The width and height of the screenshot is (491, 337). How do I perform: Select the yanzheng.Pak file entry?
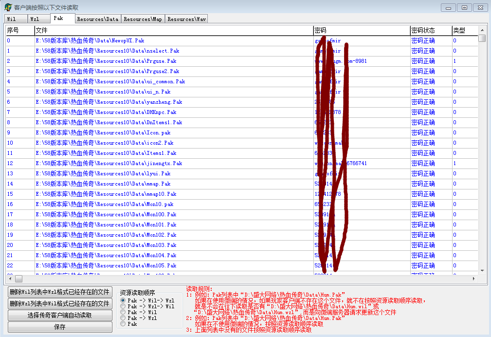(109, 102)
